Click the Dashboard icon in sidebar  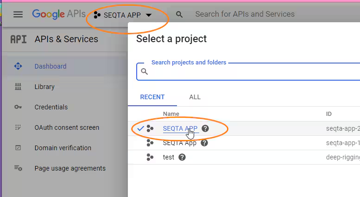pyautogui.click(x=18, y=66)
